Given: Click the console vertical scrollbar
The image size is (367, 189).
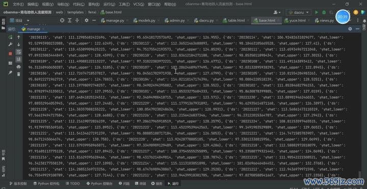Looking at the screenshot, I should [x=360, y=175].
